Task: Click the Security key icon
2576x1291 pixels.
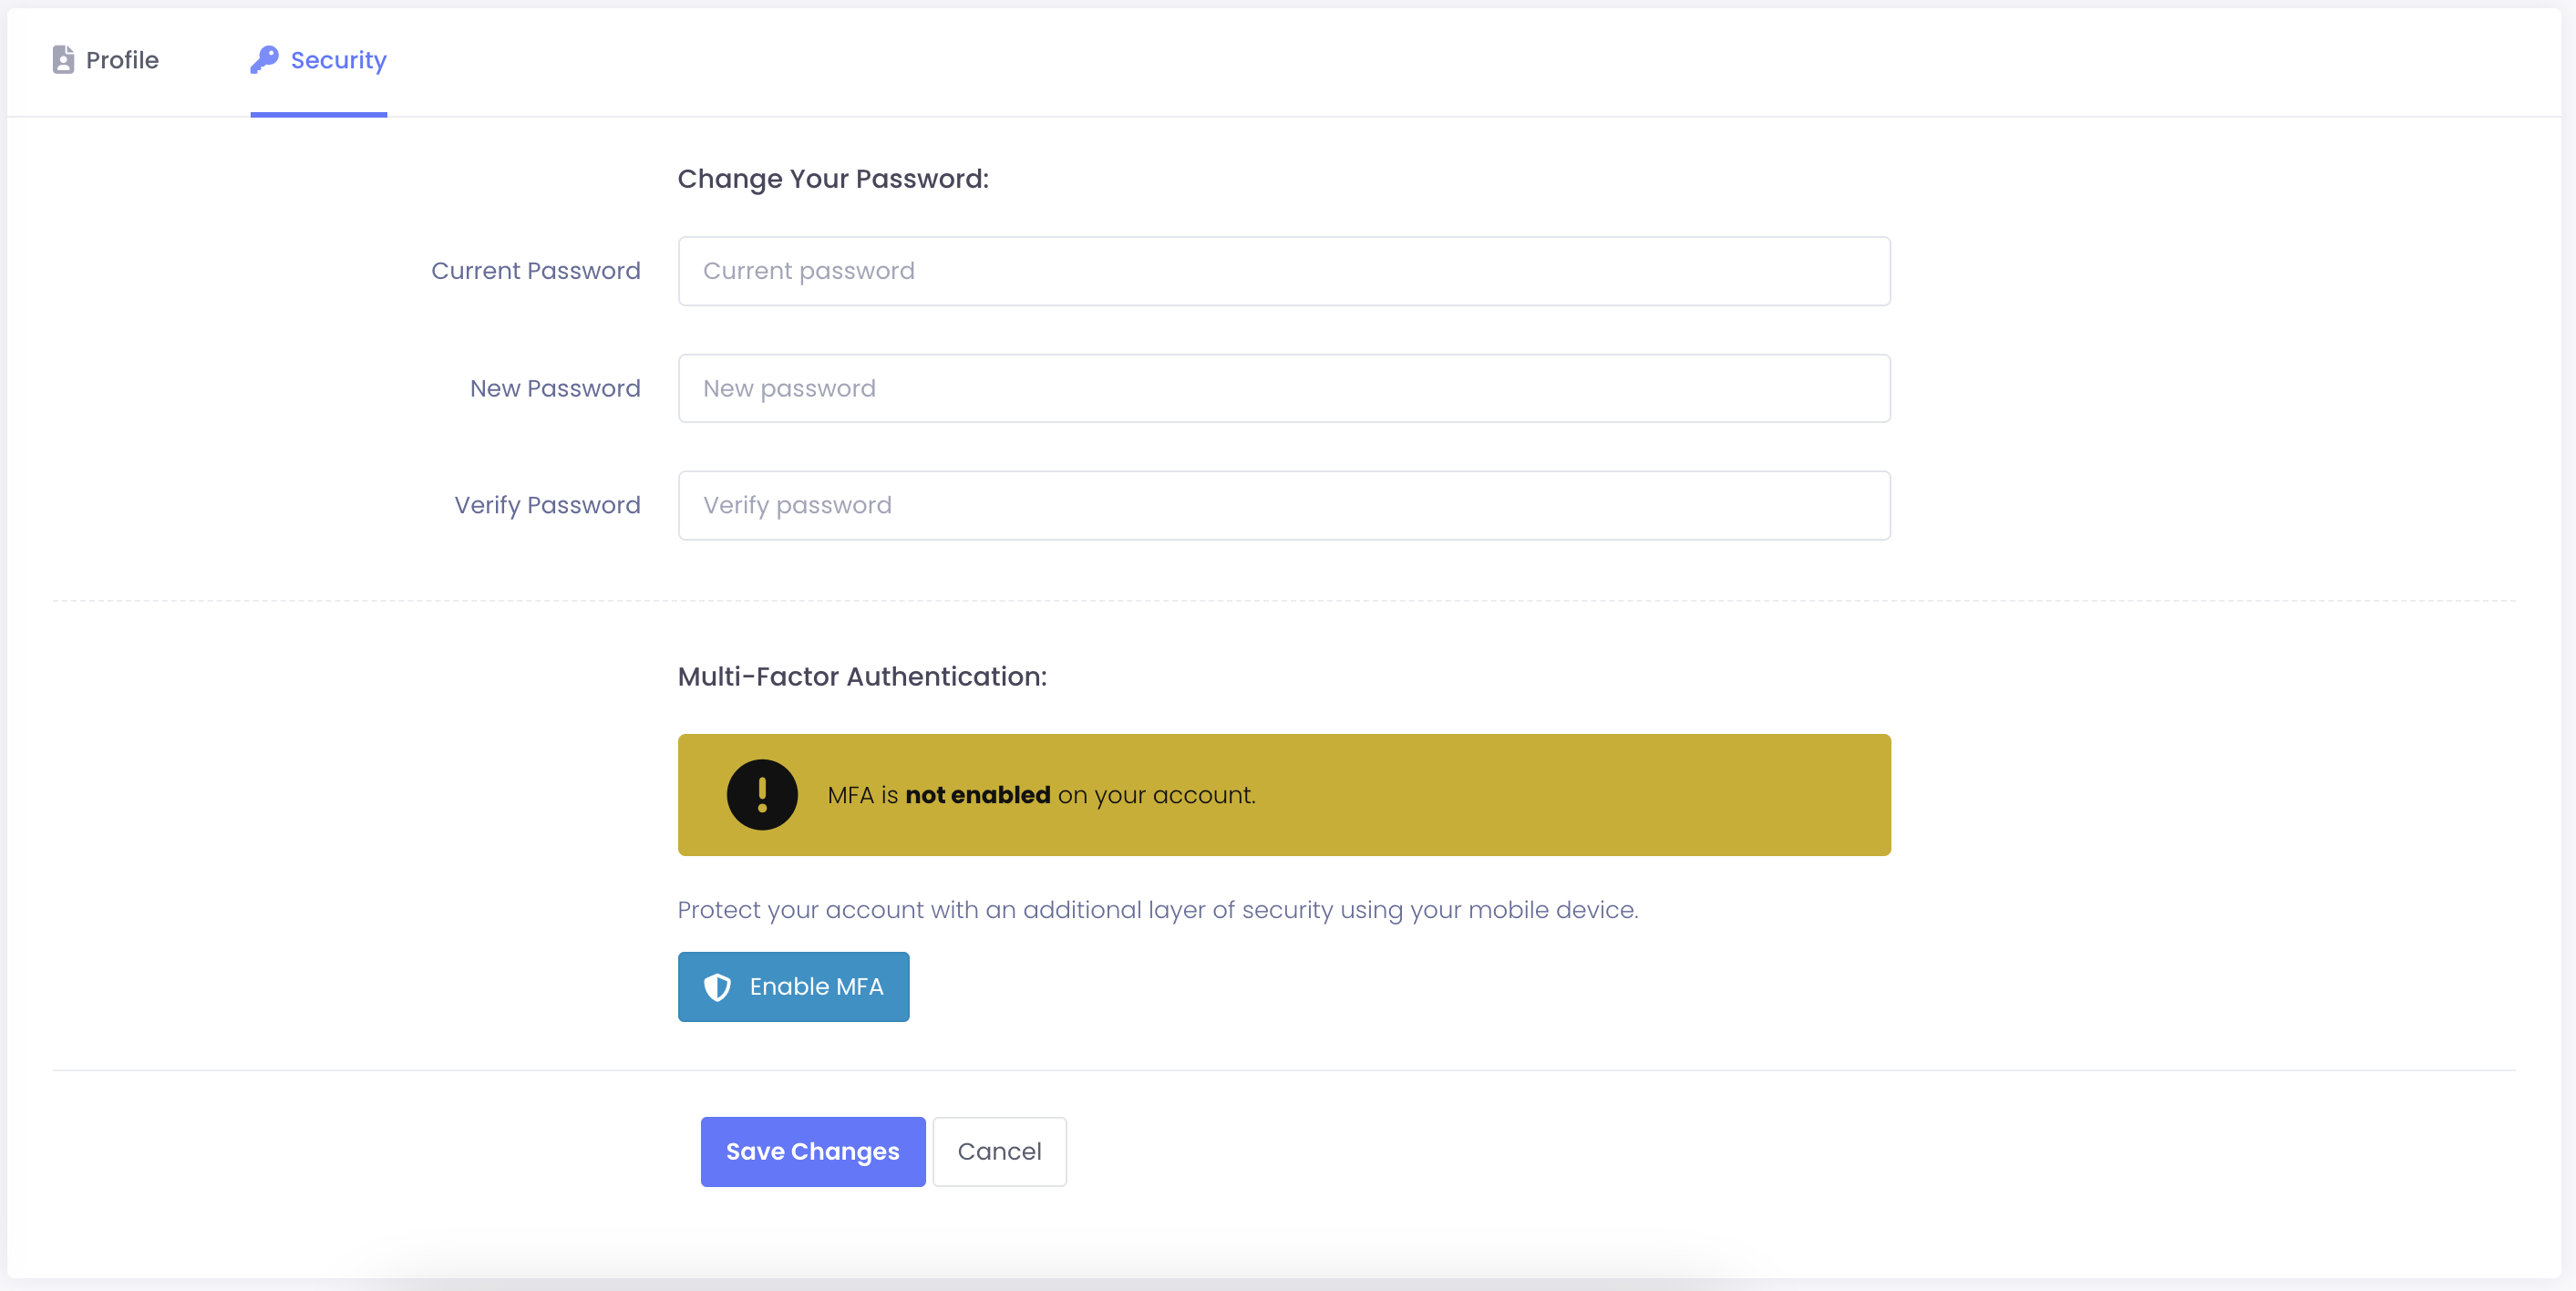Action: [264, 60]
